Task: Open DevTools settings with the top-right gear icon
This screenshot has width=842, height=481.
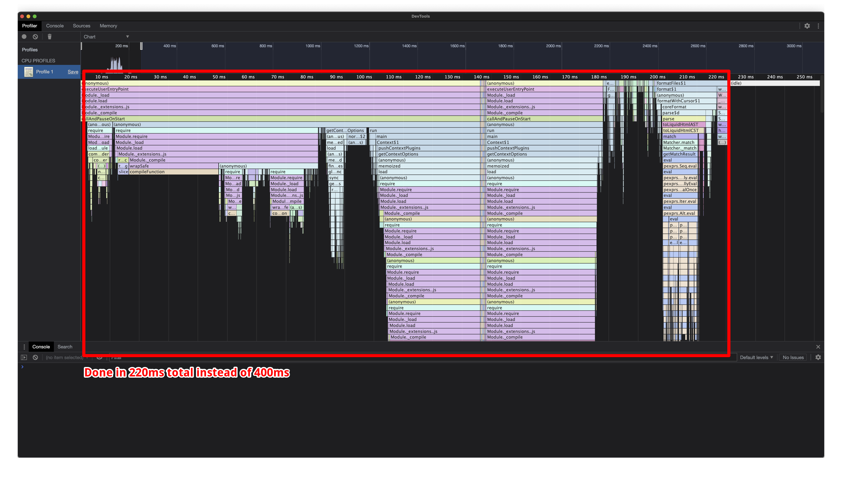Action: (x=807, y=26)
